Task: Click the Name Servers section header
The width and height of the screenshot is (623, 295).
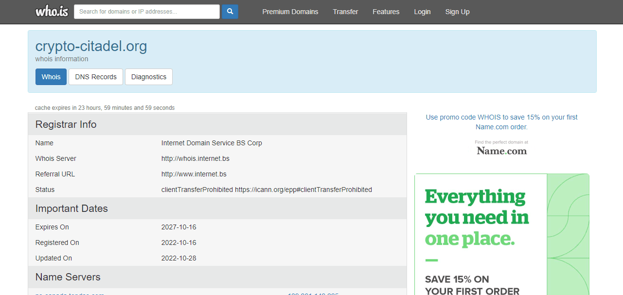Action: [68, 277]
